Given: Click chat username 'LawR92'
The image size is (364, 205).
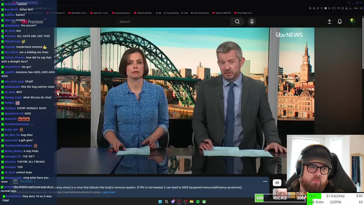Looking at the screenshot, I should pos(9,72).
